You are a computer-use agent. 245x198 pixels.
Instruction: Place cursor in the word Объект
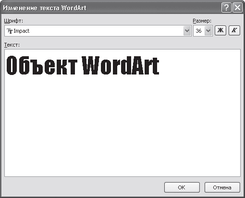click(x=42, y=65)
